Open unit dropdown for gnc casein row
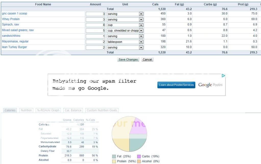Image resolution: width=261 pixels, height=164 pixels. click(141, 14)
